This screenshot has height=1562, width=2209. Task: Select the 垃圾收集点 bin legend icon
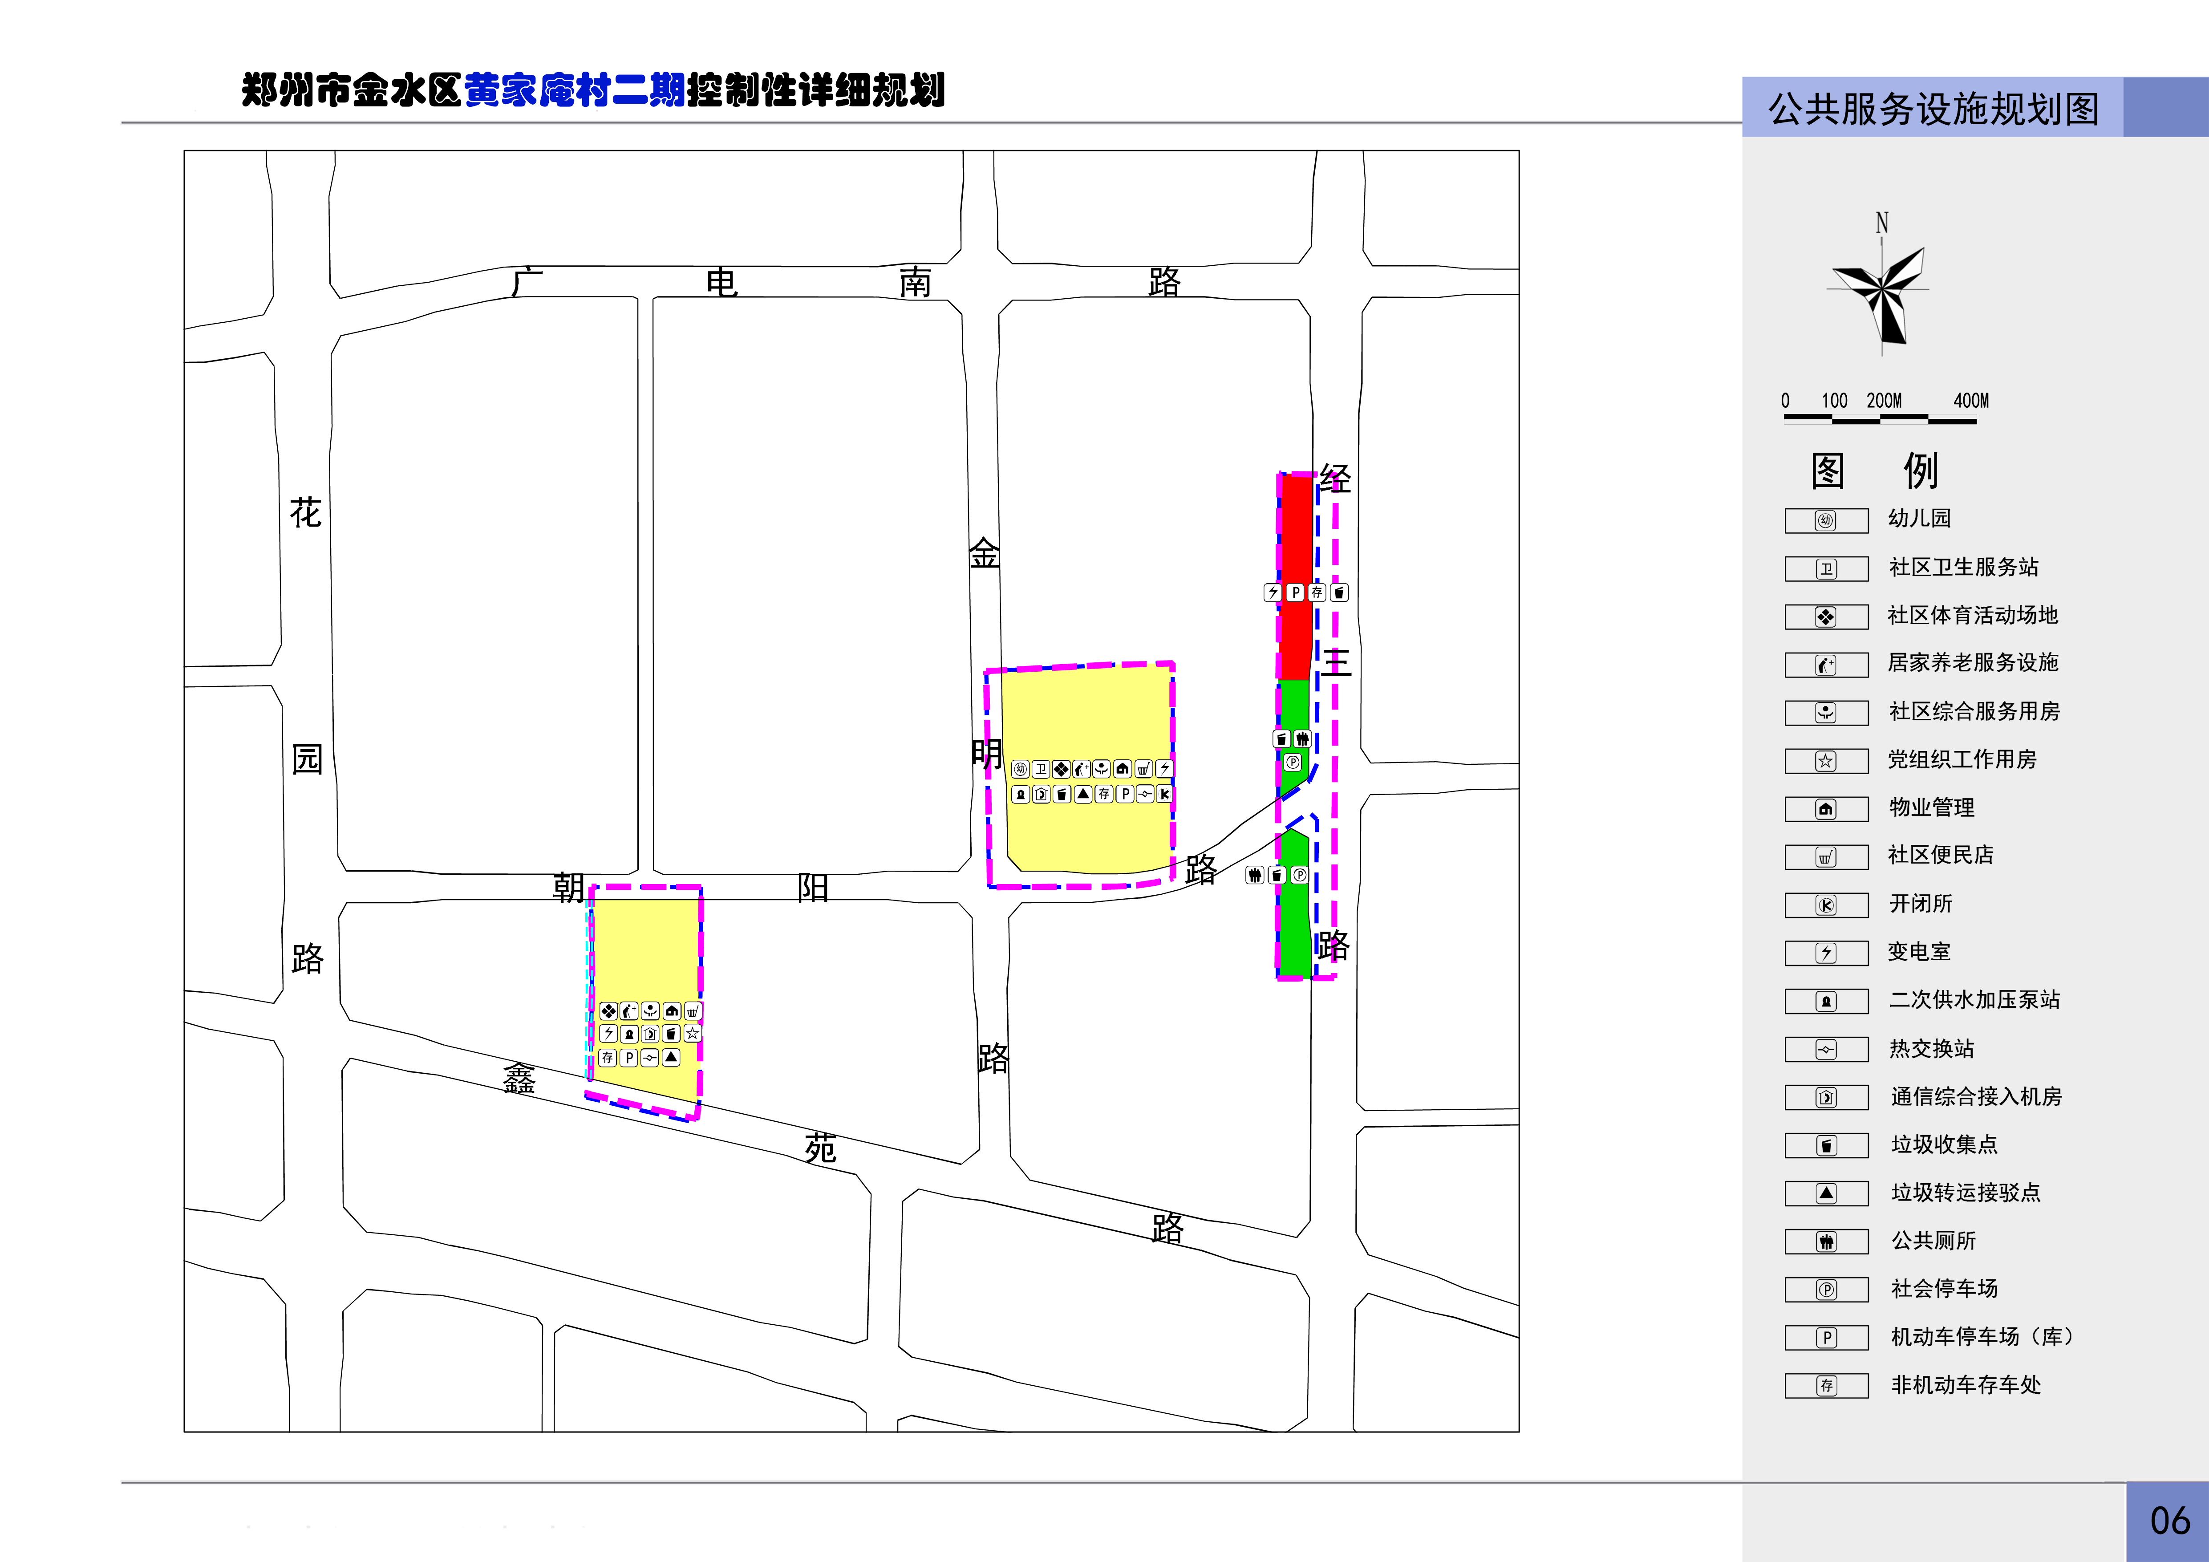[x=1825, y=1146]
